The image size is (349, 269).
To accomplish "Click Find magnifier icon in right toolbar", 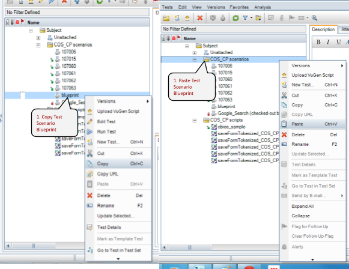I will (x=314, y=18).
